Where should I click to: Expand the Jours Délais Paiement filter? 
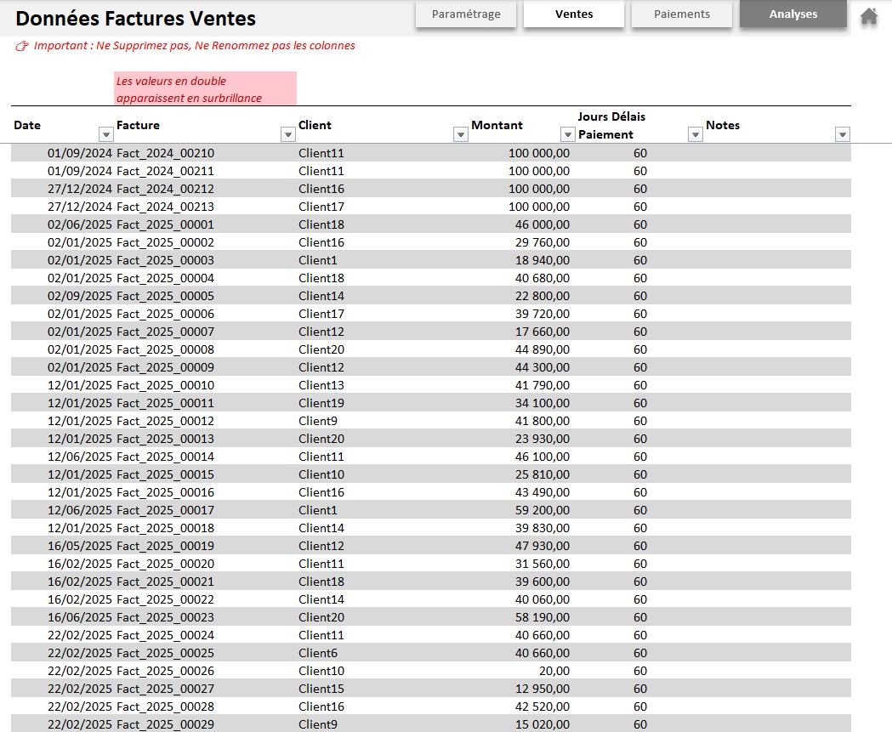coord(695,134)
